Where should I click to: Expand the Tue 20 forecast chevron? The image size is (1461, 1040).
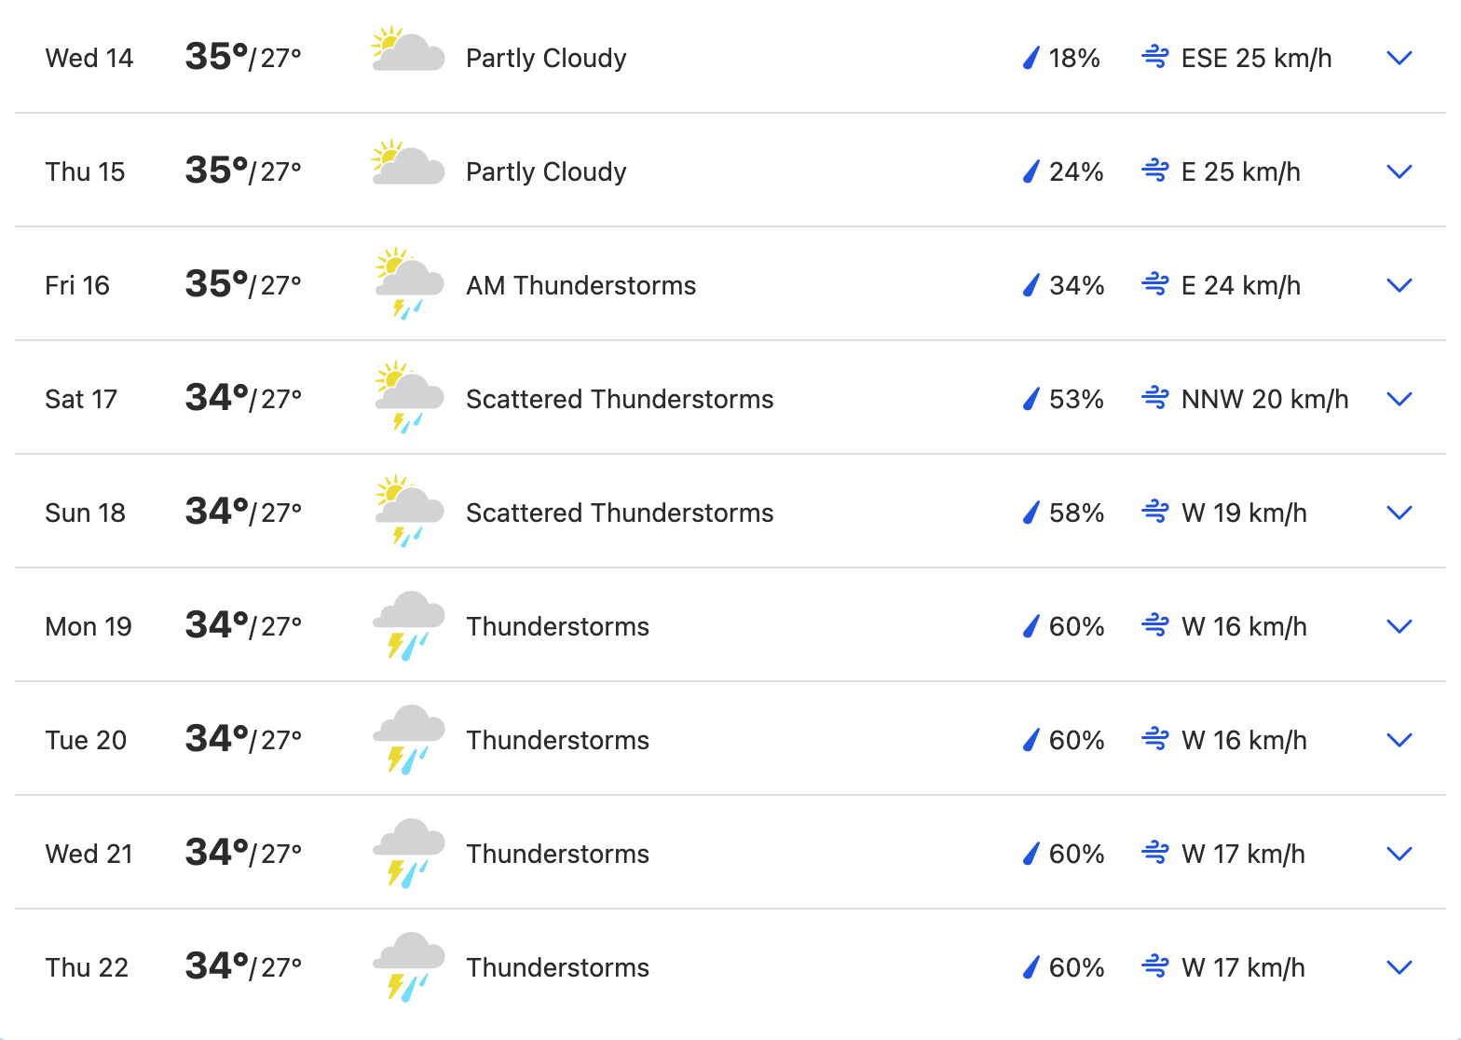click(1400, 740)
